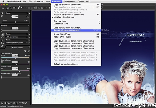This screenshot has width=156, height=108.
Task: Click the exposure bias icon
Action: (2, 16)
